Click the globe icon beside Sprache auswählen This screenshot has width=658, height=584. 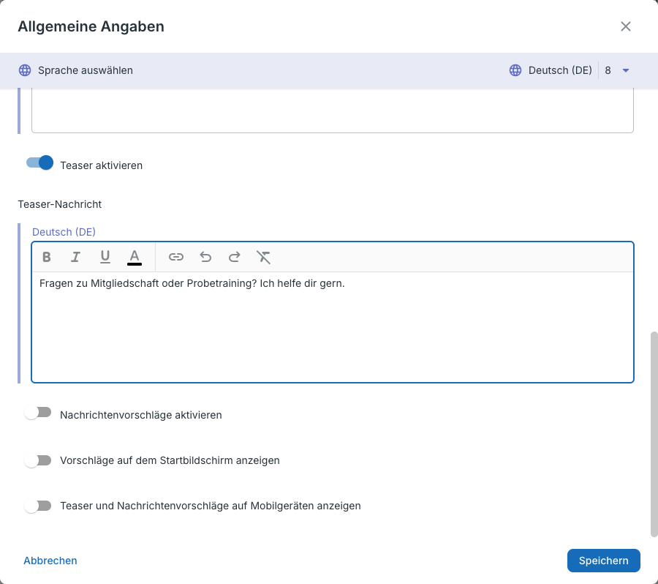(25, 70)
